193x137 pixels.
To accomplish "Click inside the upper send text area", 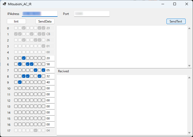I will click(122, 47).
